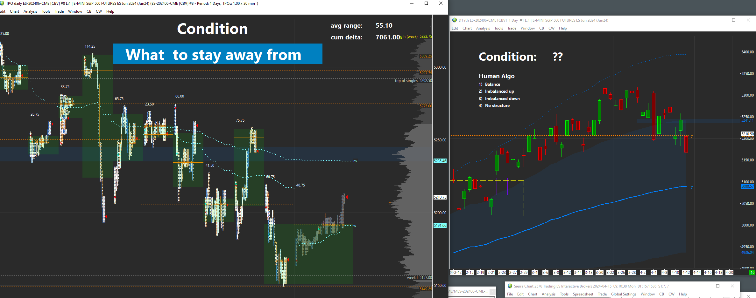
Task: Click '2) Imbalanced up' in the list
Action: pos(496,91)
